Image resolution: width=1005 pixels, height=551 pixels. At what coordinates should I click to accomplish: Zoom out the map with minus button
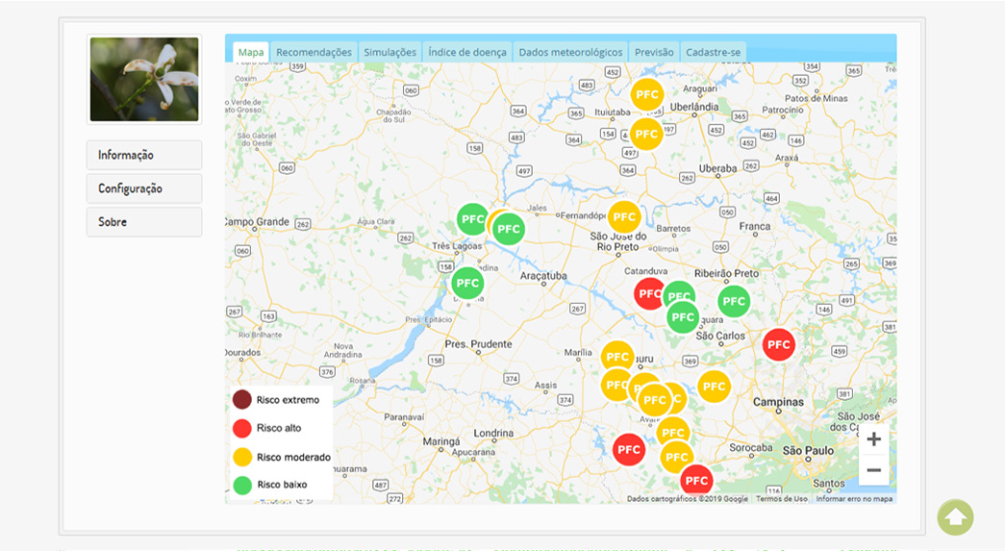pos(873,469)
